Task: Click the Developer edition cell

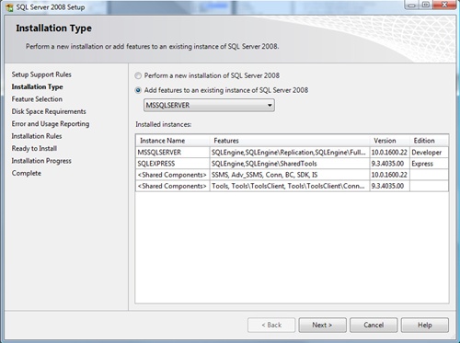Action: 429,153
